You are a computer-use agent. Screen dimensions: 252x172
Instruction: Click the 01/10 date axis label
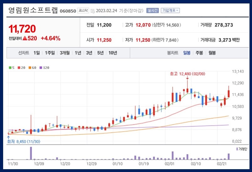click(x=117, y=164)
